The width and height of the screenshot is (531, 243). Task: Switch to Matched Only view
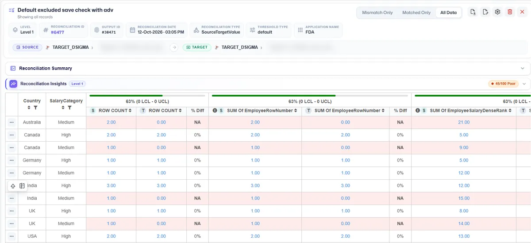416,12
